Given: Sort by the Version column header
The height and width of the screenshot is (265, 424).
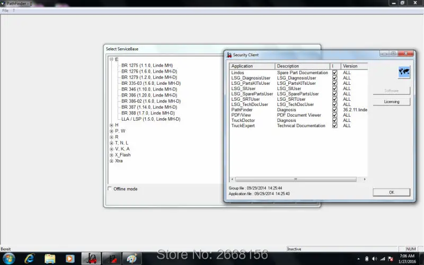Looking at the screenshot, I should click(x=354, y=66).
